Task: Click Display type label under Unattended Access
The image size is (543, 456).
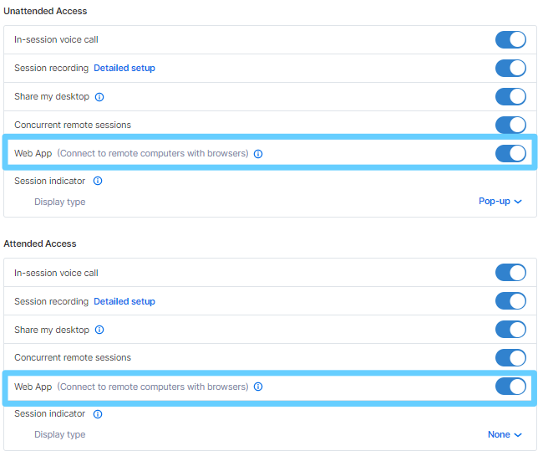Action: coord(59,202)
